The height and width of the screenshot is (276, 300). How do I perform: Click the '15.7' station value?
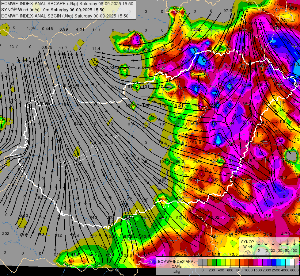[x=14, y=46]
